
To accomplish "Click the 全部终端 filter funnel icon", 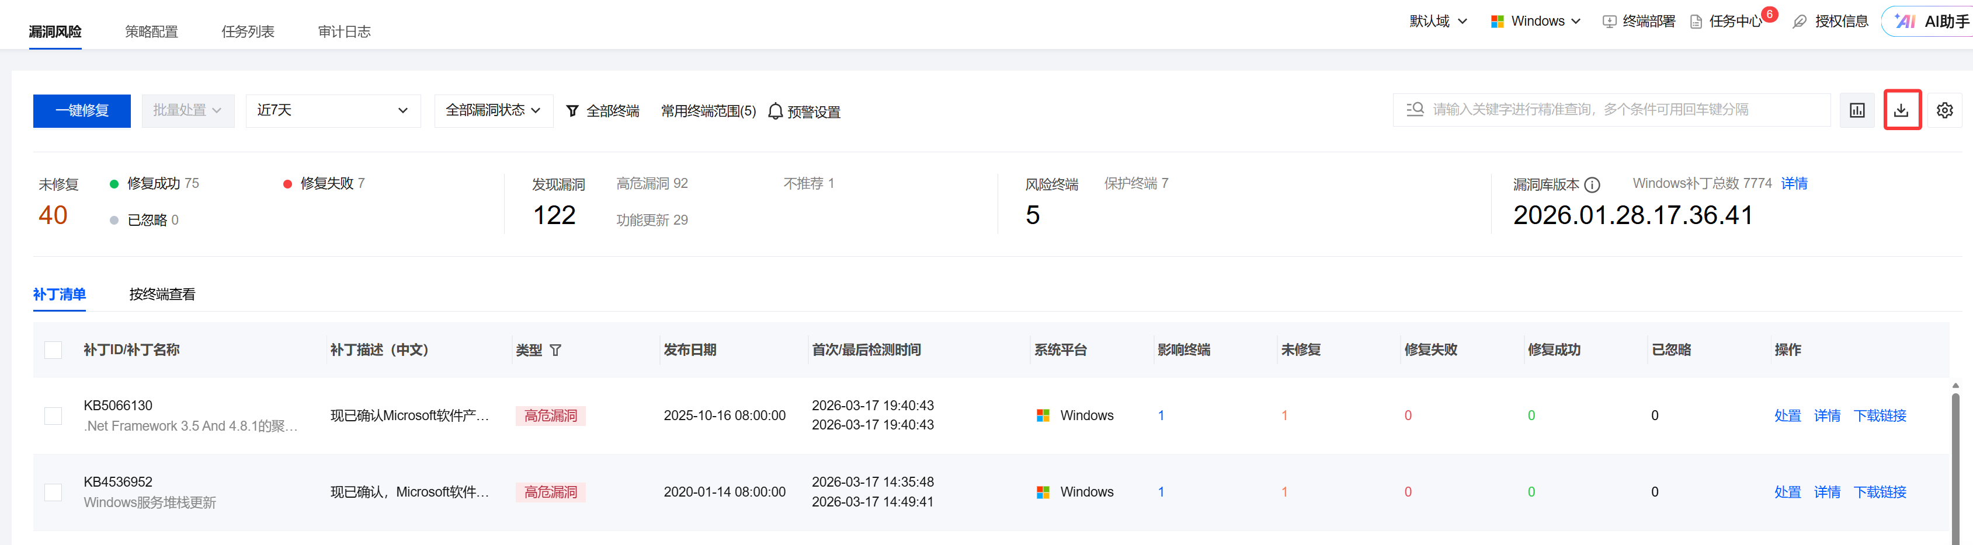I will pyautogui.click(x=572, y=112).
